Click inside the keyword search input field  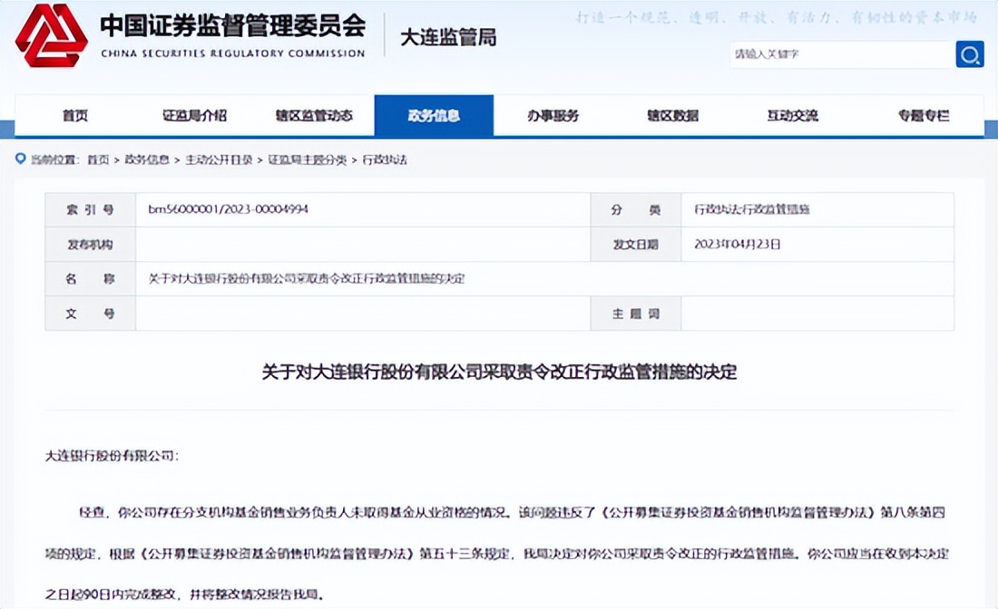tap(835, 54)
